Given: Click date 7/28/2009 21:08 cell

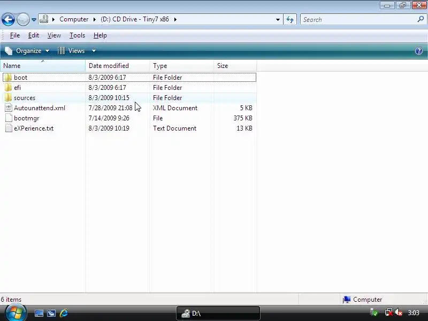Looking at the screenshot, I should tap(110, 108).
